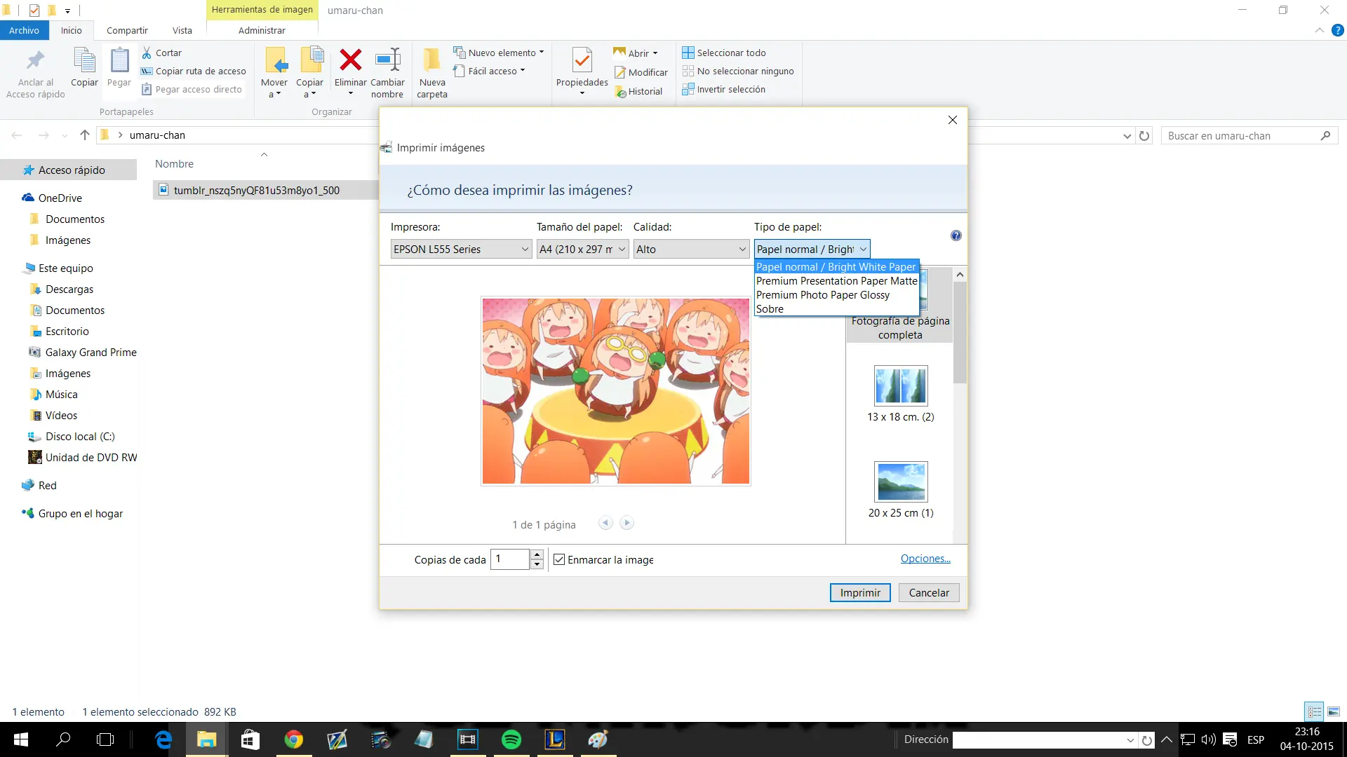Open the Administrar ribbon tab

(x=262, y=30)
